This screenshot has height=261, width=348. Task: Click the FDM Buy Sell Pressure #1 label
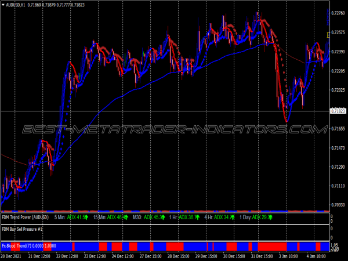pos(22,229)
